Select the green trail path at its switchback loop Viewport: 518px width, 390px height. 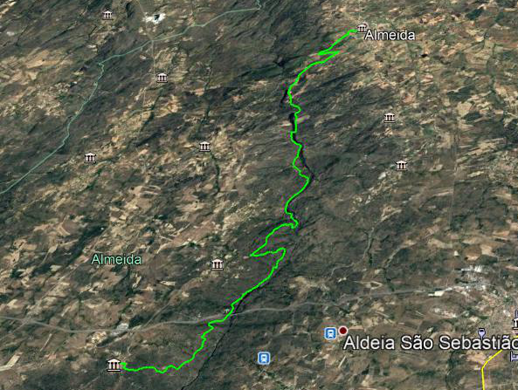pyautogui.click(x=268, y=252)
